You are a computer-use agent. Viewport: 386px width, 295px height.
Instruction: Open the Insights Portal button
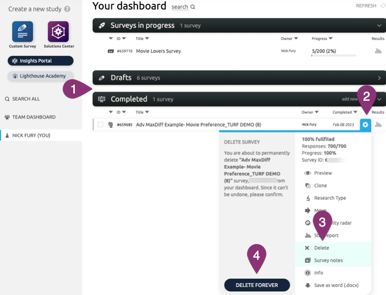coord(41,61)
